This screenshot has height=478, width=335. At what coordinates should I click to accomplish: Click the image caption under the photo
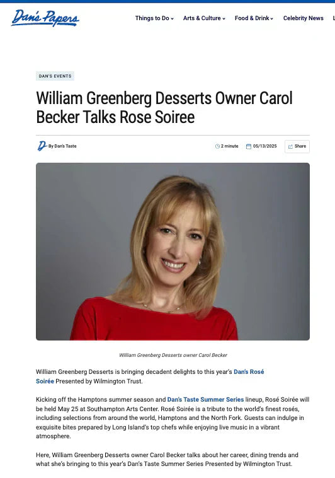(173, 355)
